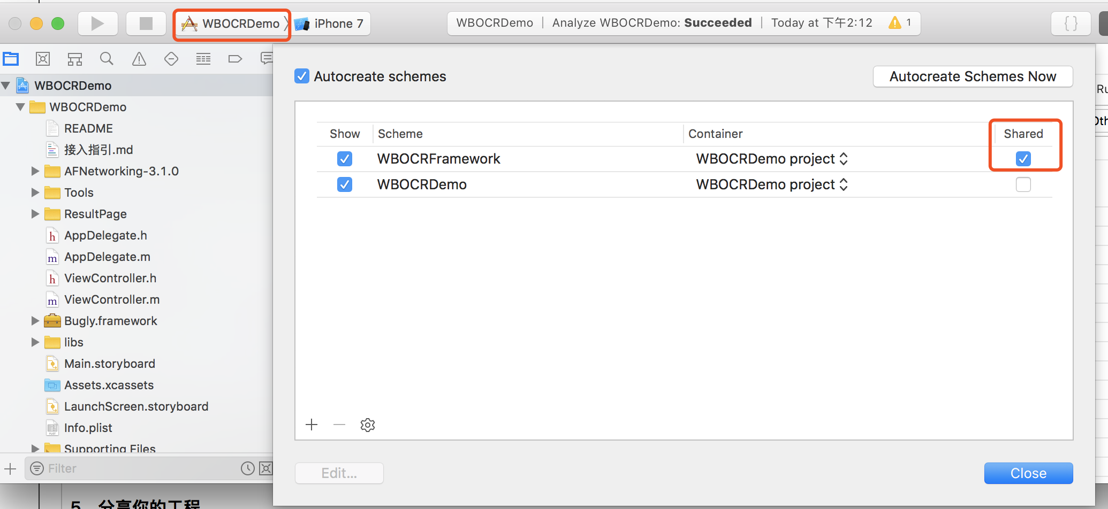Choose iPhone 7 destination in toolbar
This screenshot has height=509, width=1108.
coord(330,24)
